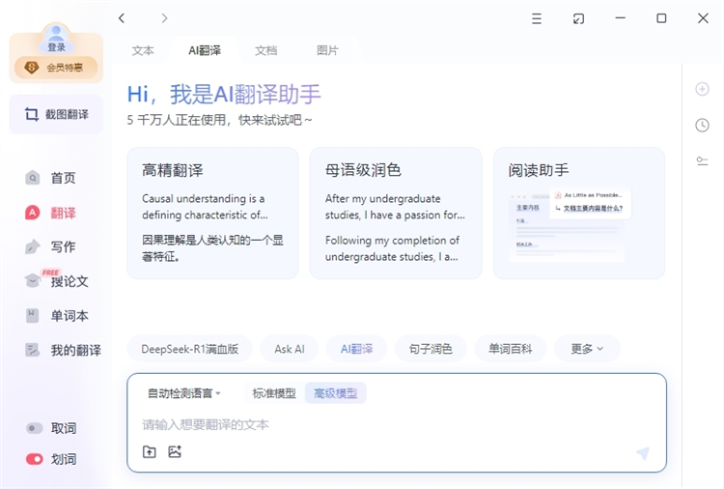Go forward with the right arrow
This screenshot has height=489, width=724.
(x=164, y=18)
